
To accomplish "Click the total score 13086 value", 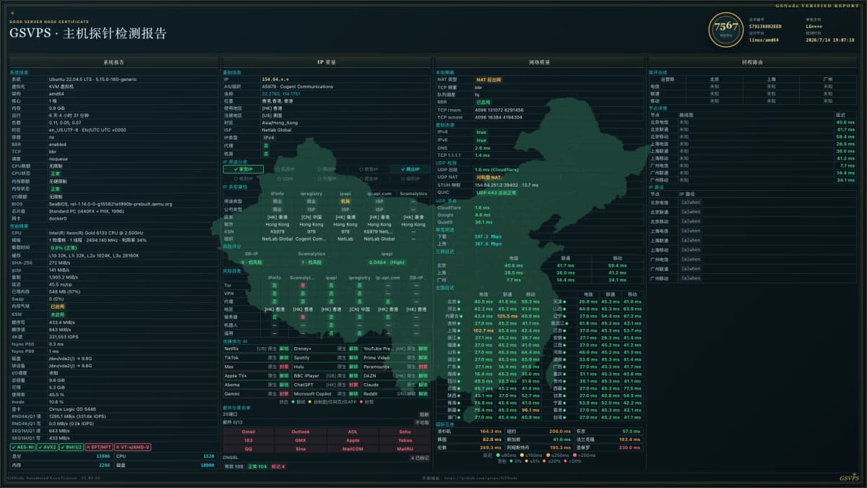I will point(103,456).
